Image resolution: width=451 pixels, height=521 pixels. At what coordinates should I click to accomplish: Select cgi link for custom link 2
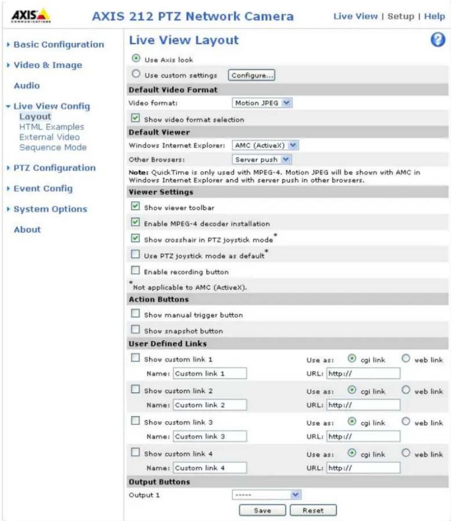click(x=352, y=391)
